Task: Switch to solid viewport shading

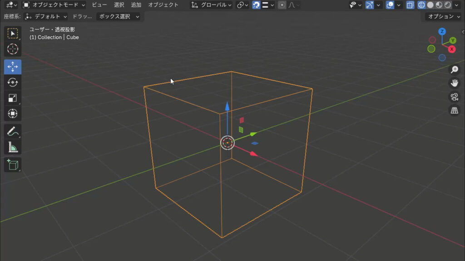Action: 430,5
